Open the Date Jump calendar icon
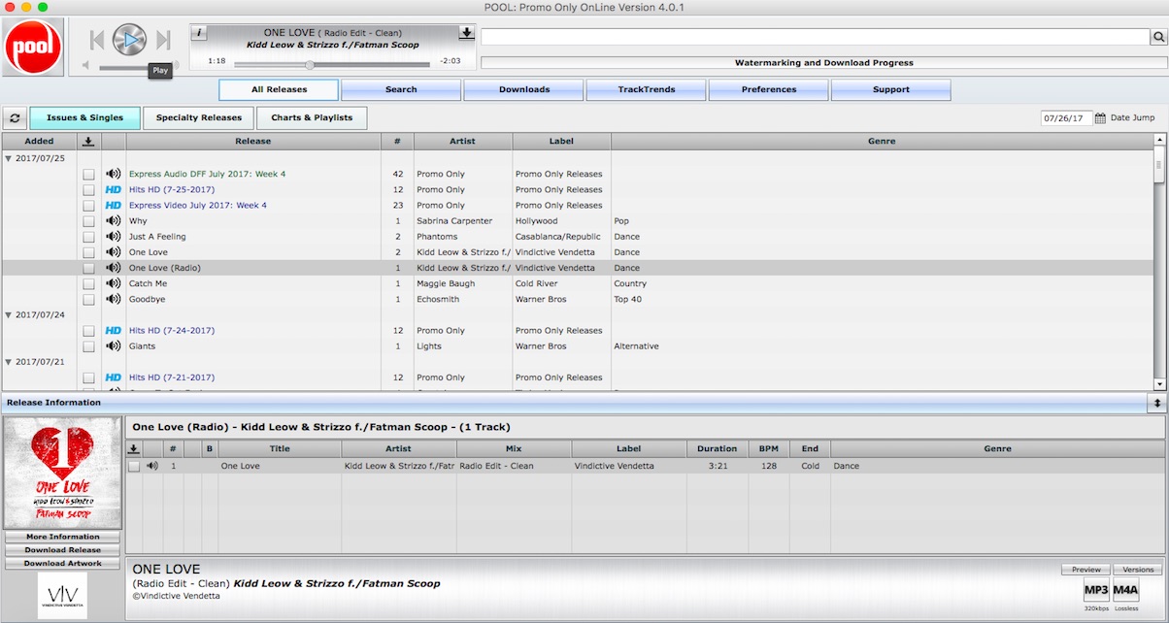Viewport: 1169px width, 623px height. [x=1100, y=118]
